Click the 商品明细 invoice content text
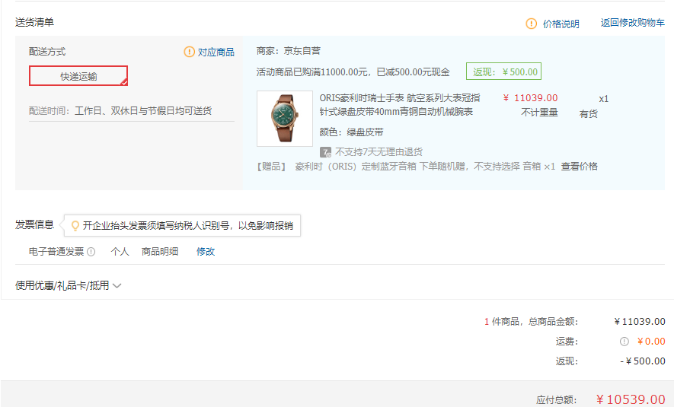This screenshot has width=674, height=407. click(160, 252)
